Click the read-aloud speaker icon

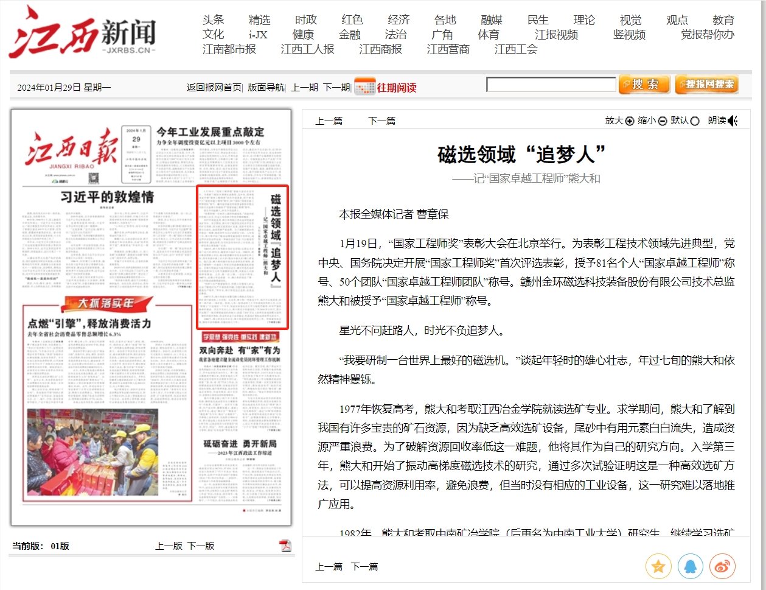pyautogui.click(x=733, y=121)
